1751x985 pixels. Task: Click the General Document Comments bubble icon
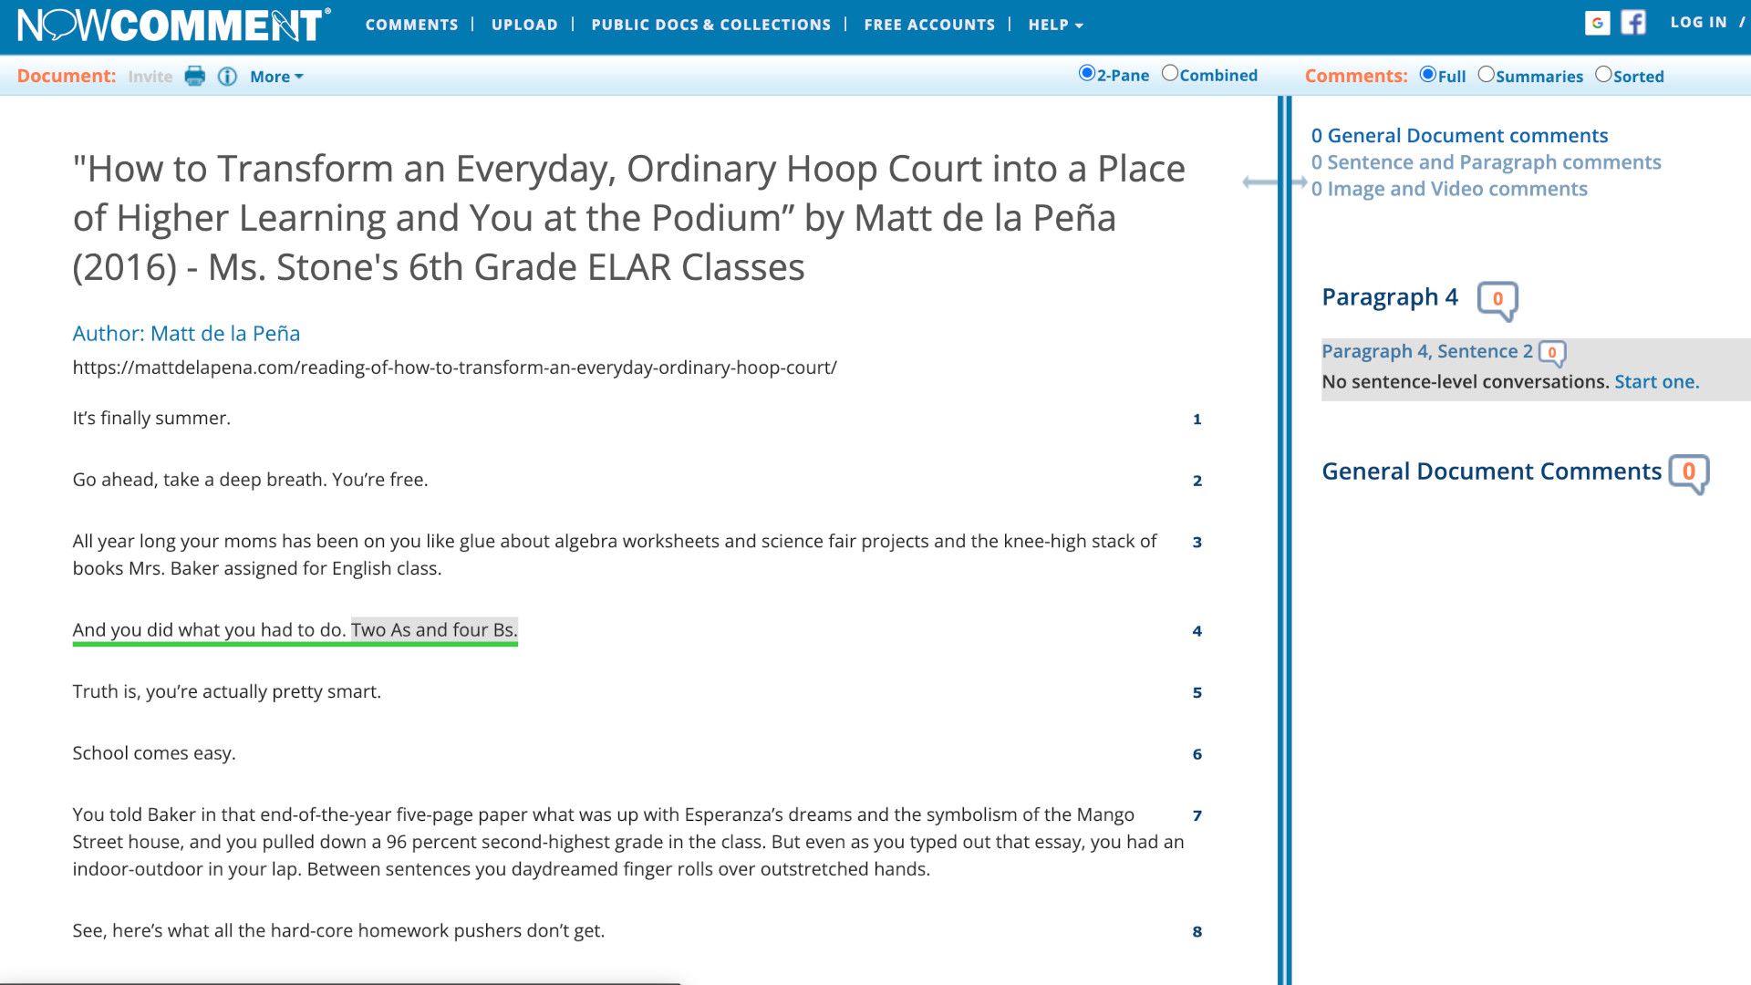pos(1689,473)
